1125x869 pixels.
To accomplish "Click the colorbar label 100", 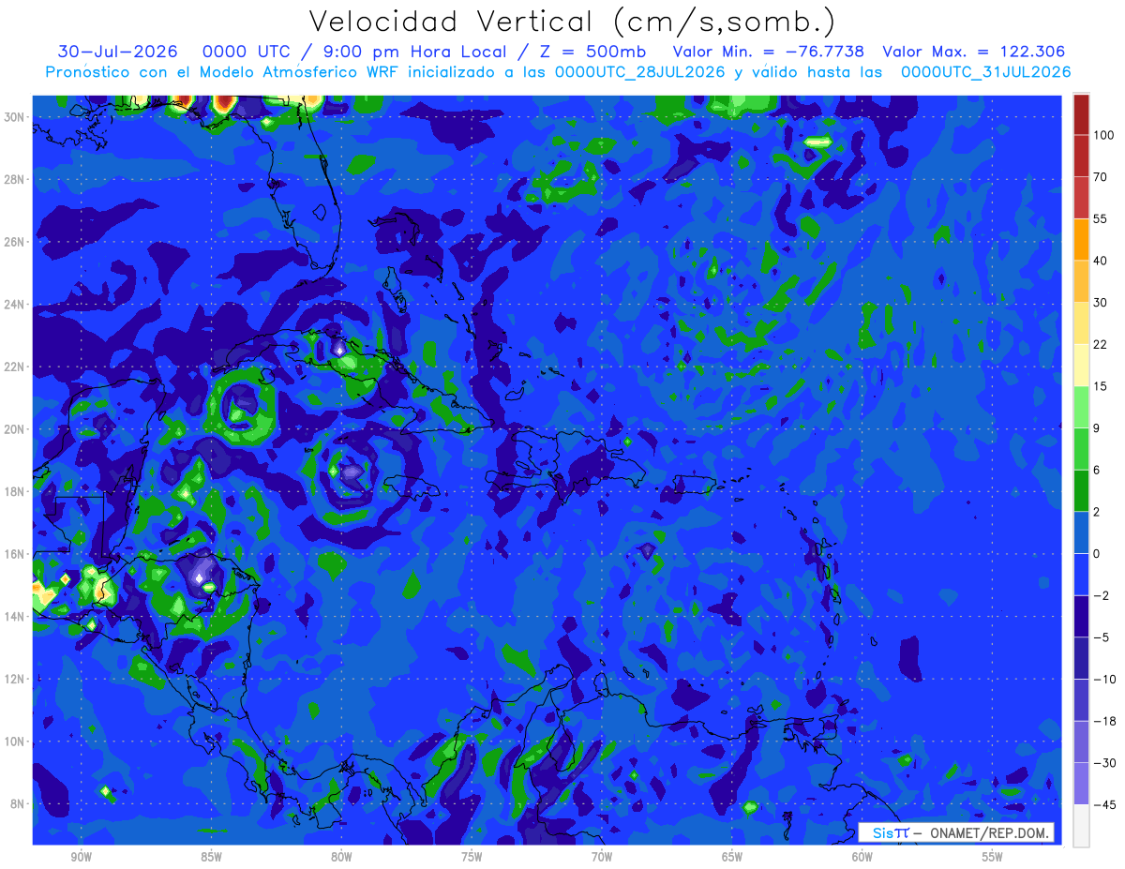I will (1104, 135).
